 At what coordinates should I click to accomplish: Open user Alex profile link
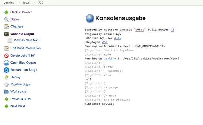coord(118,38)
